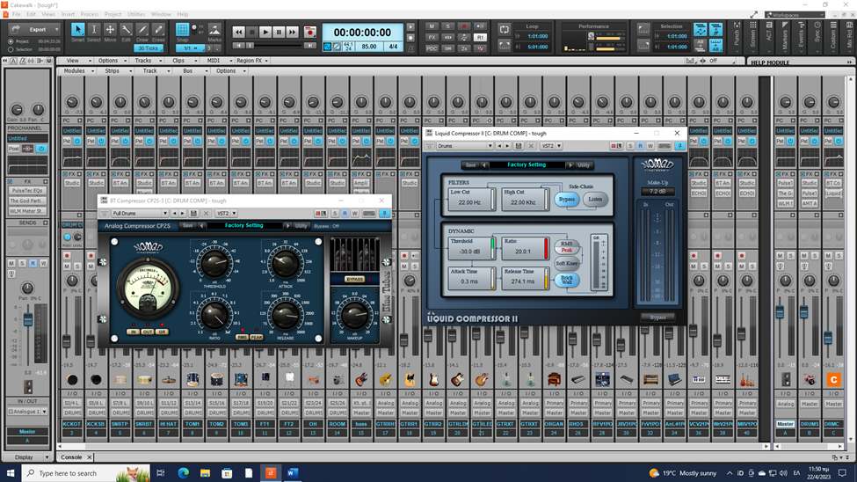
Task: Click the BT Compressor MAKEUP knob
Action: pos(354,315)
